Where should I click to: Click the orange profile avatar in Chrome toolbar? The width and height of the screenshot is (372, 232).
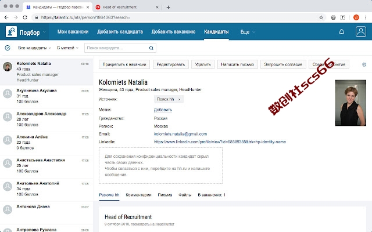coord(356,17)
